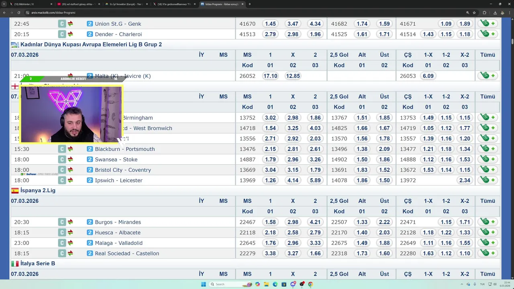
Task: Select Üst odds 2.22 in Burgos - Mirandes row
Action: tap(384, 222)
